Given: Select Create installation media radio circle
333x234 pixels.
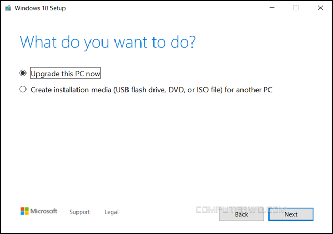Looking at the screenshot, I should click(x=22, y=89).
